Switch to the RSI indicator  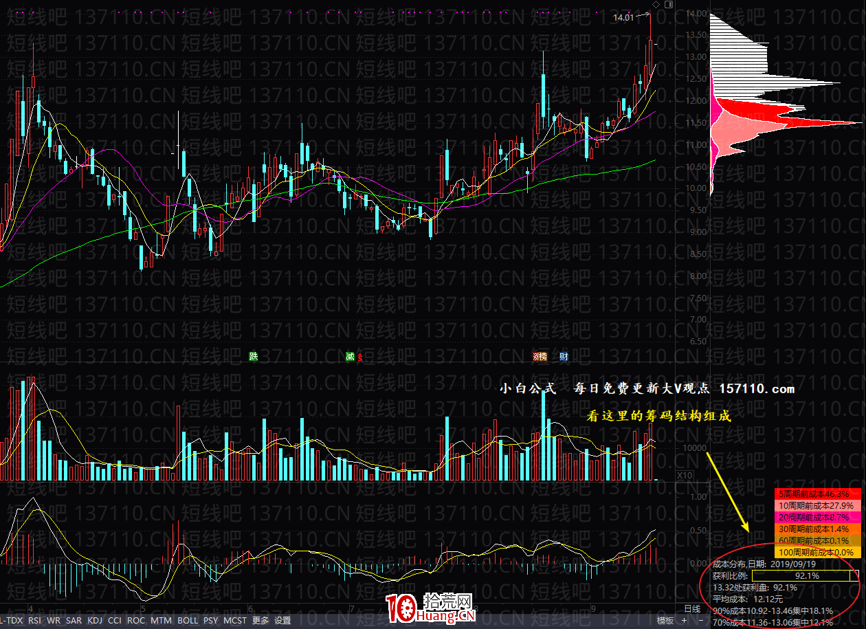[34, 620]
